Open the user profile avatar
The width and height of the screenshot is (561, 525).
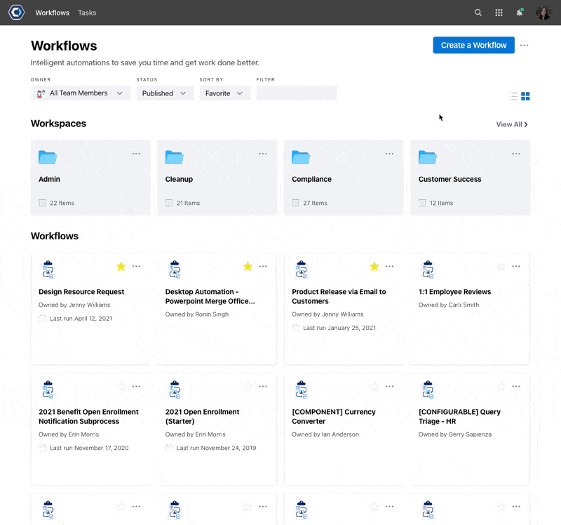(543, 13)
